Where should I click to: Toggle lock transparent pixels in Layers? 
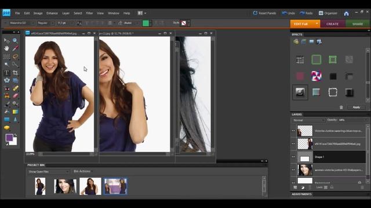326,187
